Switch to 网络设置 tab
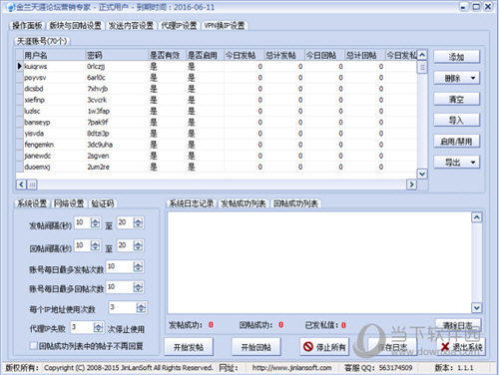This screenshot has width=499, height=375. coord(69,203)
